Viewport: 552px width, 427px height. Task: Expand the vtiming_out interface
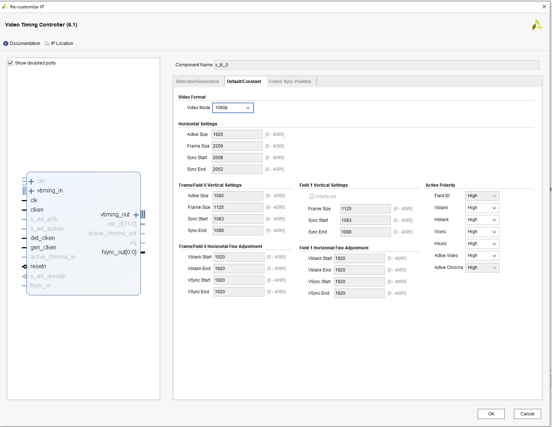(136, 215)
